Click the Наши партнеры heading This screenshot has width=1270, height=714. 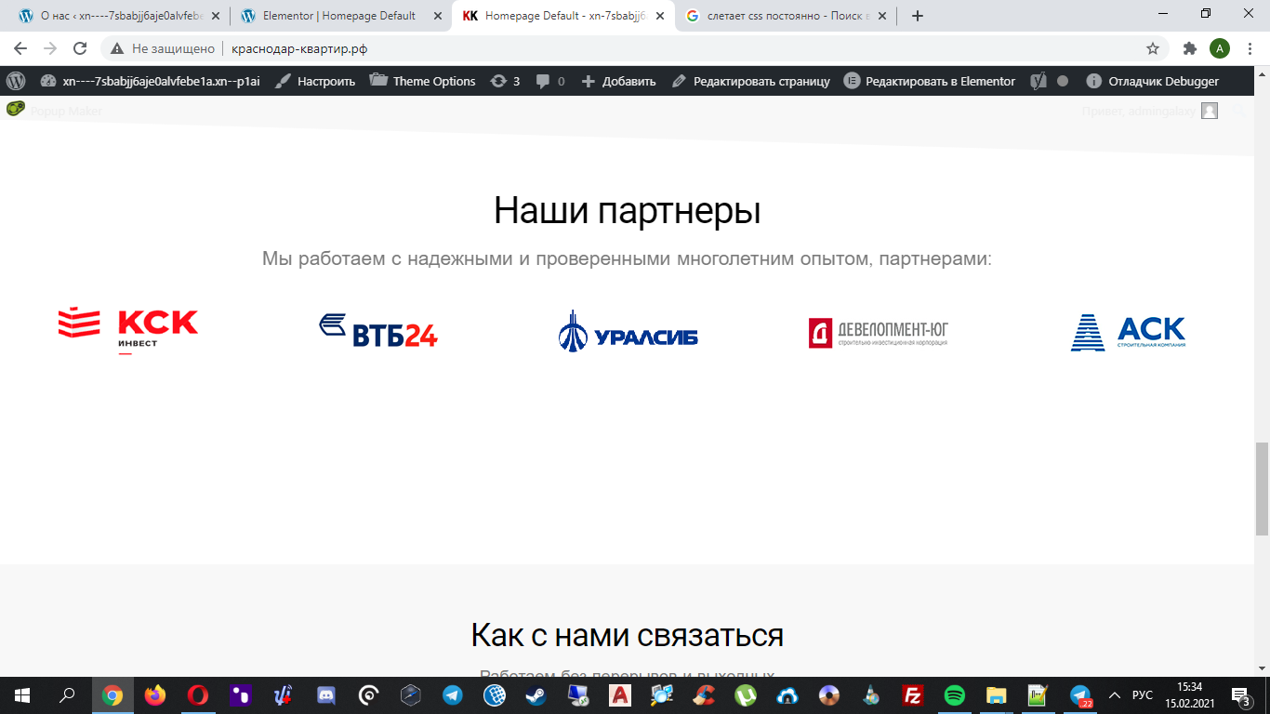coord(628,211)
